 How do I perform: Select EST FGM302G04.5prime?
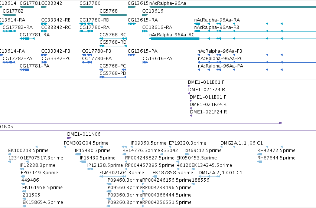(86, 143)
